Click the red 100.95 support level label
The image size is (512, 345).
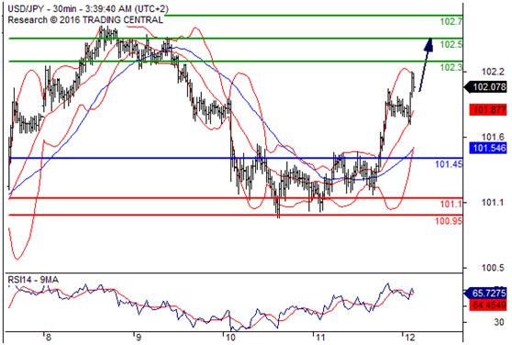pos(449,221)
